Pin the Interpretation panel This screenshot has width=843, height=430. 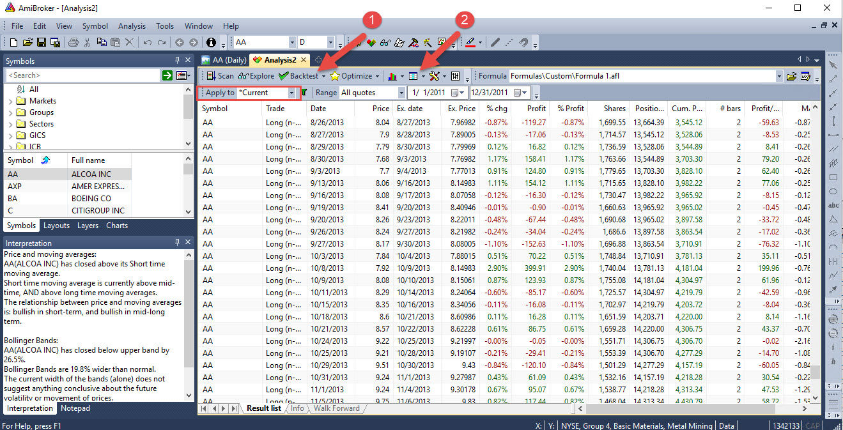(177, 243)
